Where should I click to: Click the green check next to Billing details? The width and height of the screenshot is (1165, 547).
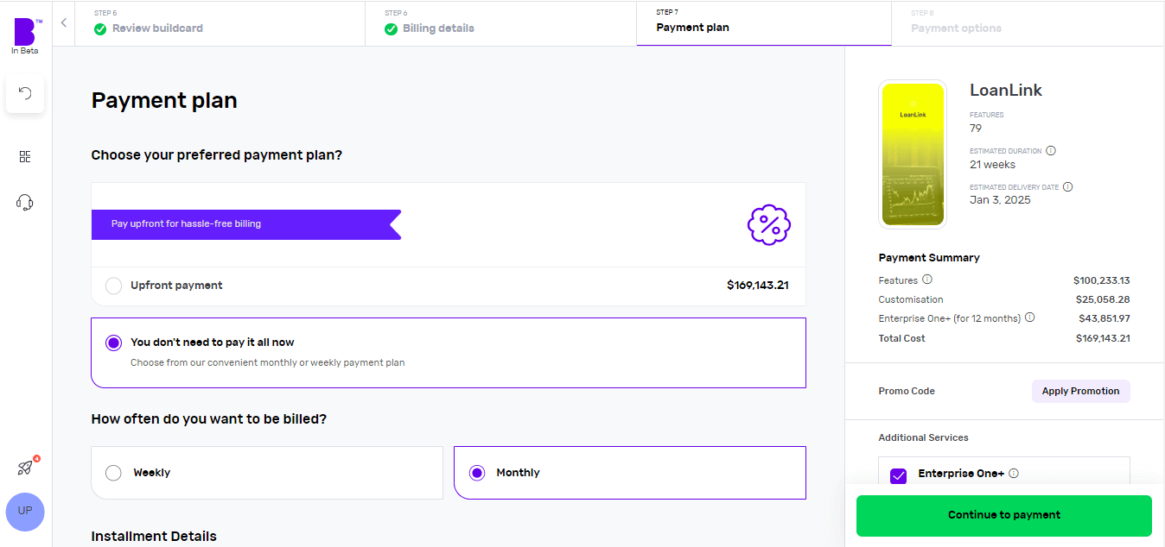tap(392, 28)
